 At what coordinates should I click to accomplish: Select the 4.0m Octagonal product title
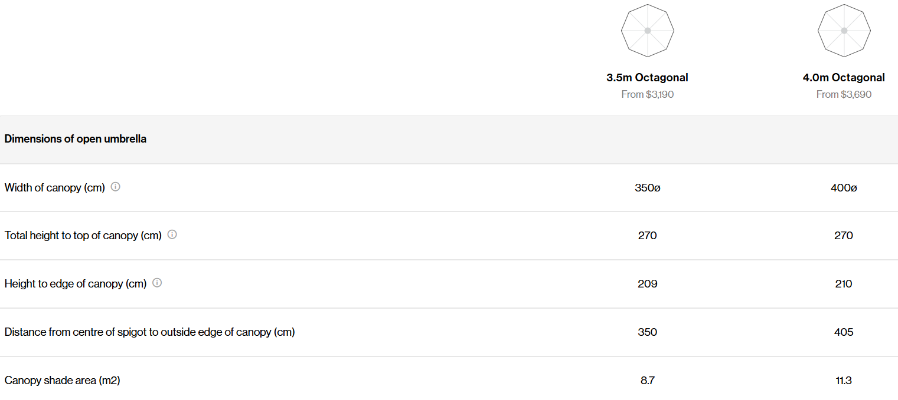(844, 77)
